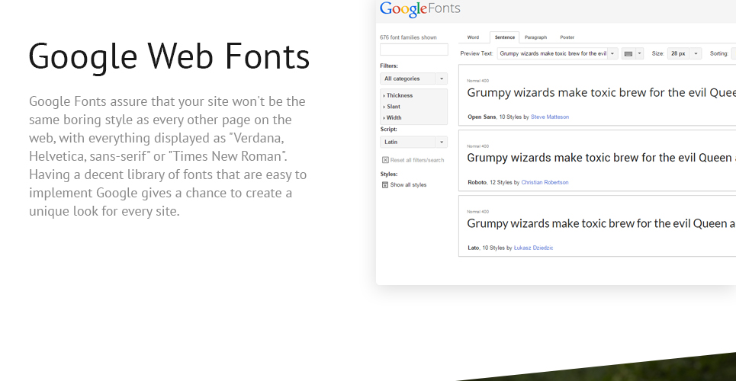Click "676 font families shown" text

tap(408, 37)
